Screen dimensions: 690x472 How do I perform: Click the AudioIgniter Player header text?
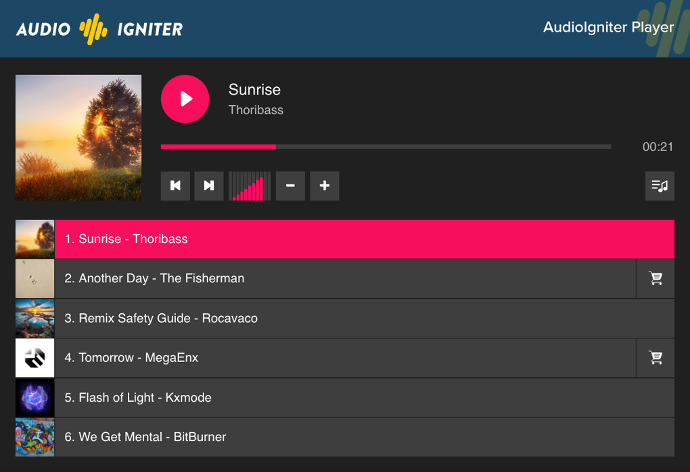[x=607, y=28]
